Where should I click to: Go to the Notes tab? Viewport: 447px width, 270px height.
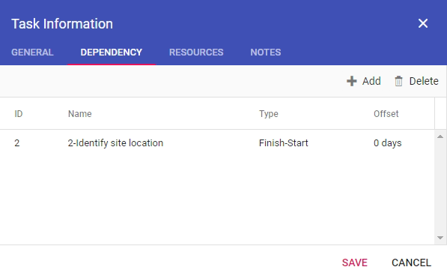(x=265, y=52)
